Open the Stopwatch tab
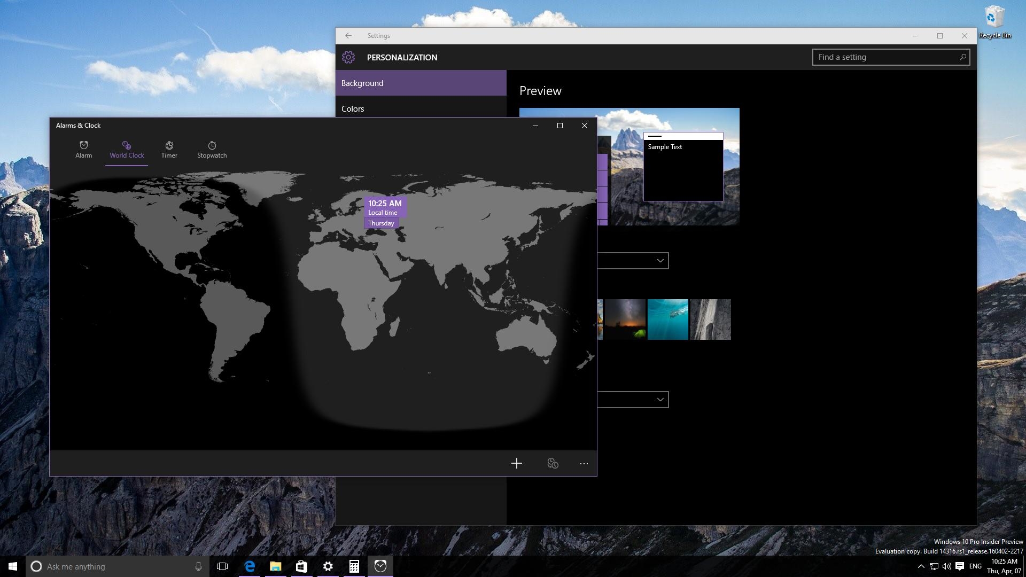The height and width of the screenshot is (577, 1026). pos(212,150)
